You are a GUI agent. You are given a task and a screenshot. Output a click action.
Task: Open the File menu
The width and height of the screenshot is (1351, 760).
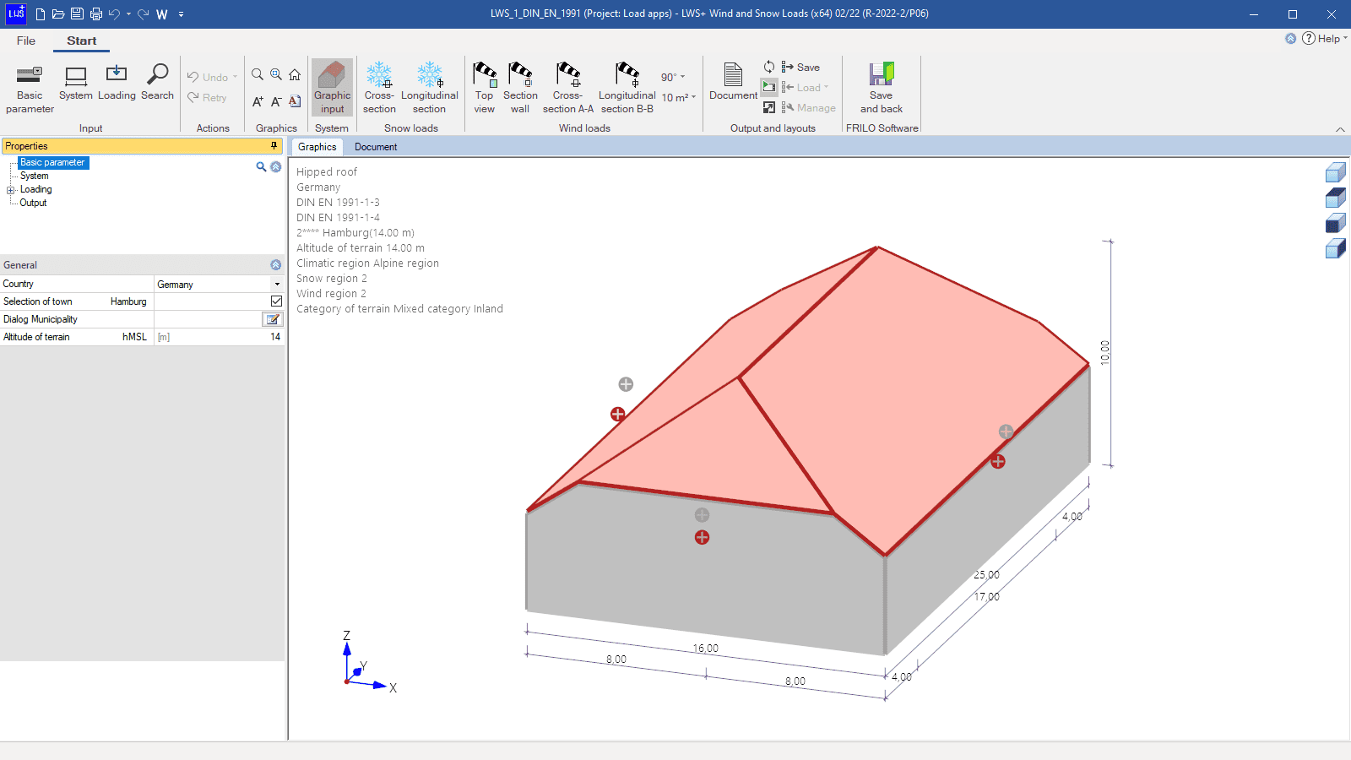26,41
